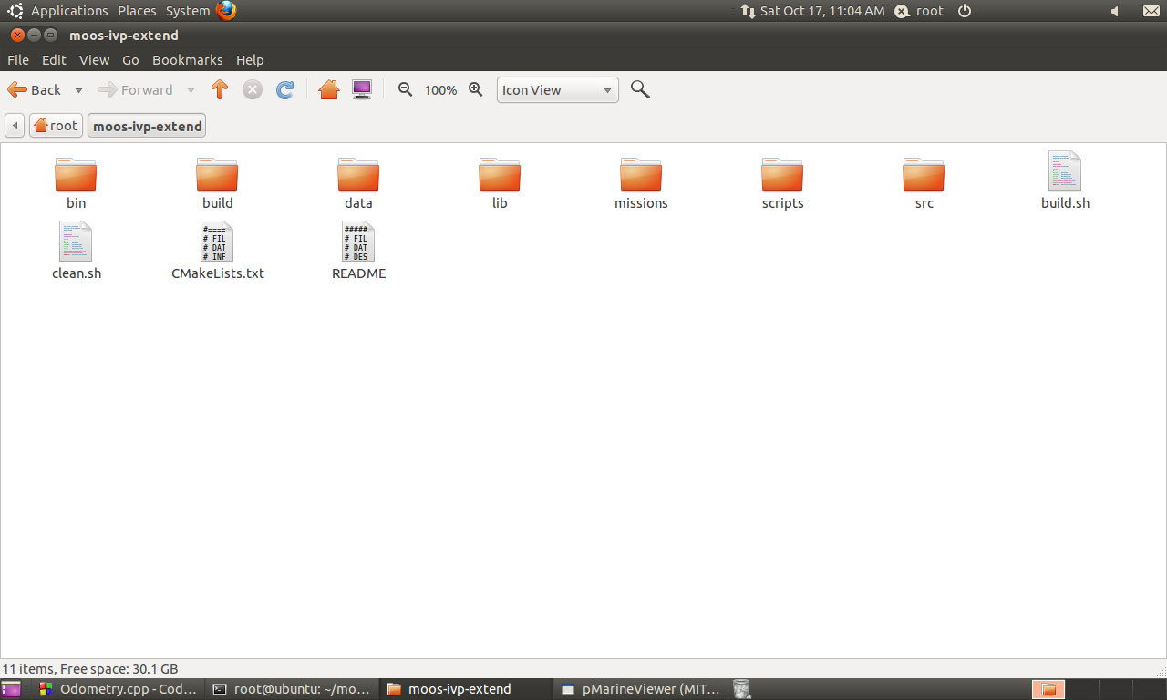Open the root user session menu
Viewport: 1167px width, 700px height.
919,11
